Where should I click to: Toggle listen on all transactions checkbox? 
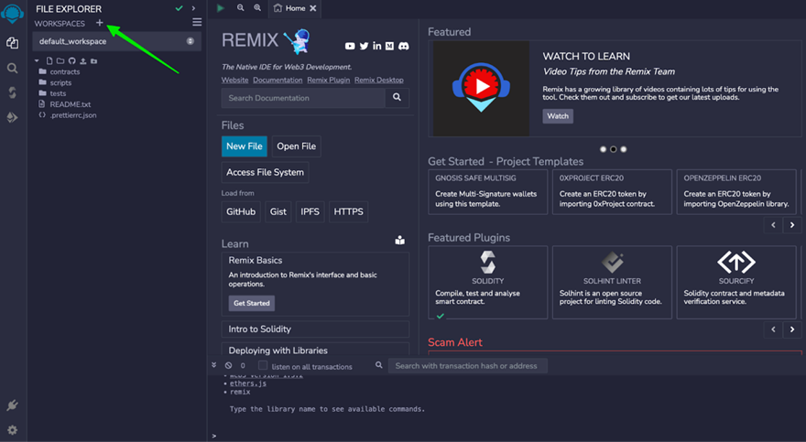(x=263, y=365)
